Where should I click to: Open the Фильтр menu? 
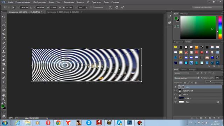pyautogui.click(x=80, y=2)
